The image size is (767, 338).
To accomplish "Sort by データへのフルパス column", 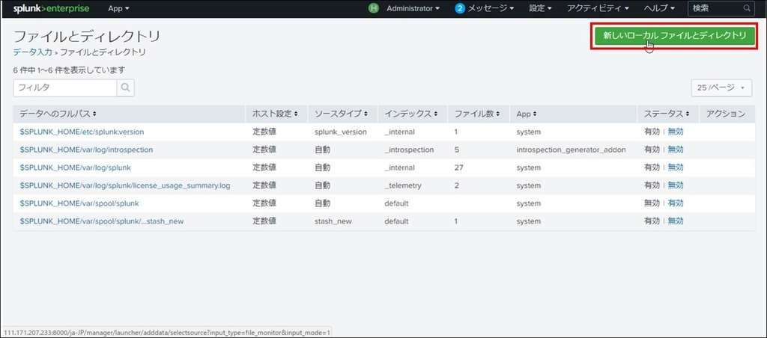I will point(58,114).
